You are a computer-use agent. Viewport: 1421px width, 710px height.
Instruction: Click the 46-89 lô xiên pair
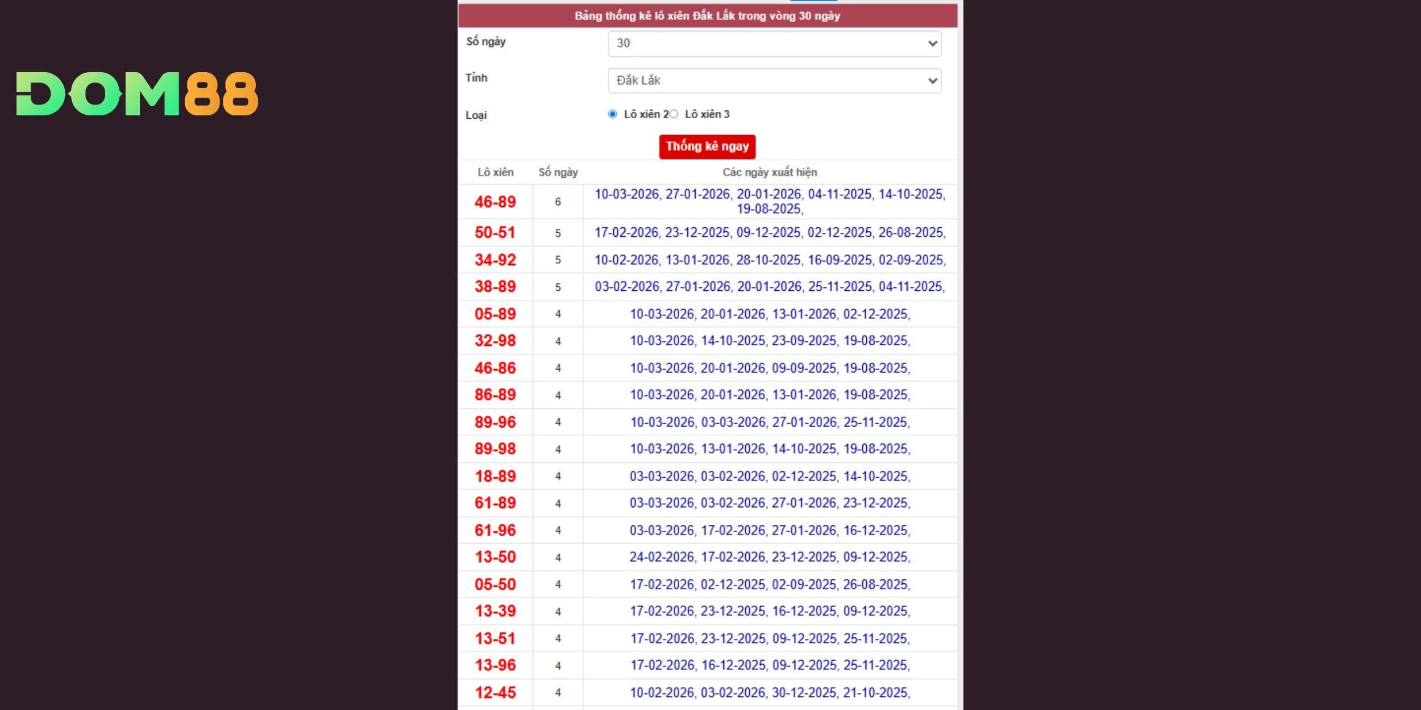click(495, 202)
